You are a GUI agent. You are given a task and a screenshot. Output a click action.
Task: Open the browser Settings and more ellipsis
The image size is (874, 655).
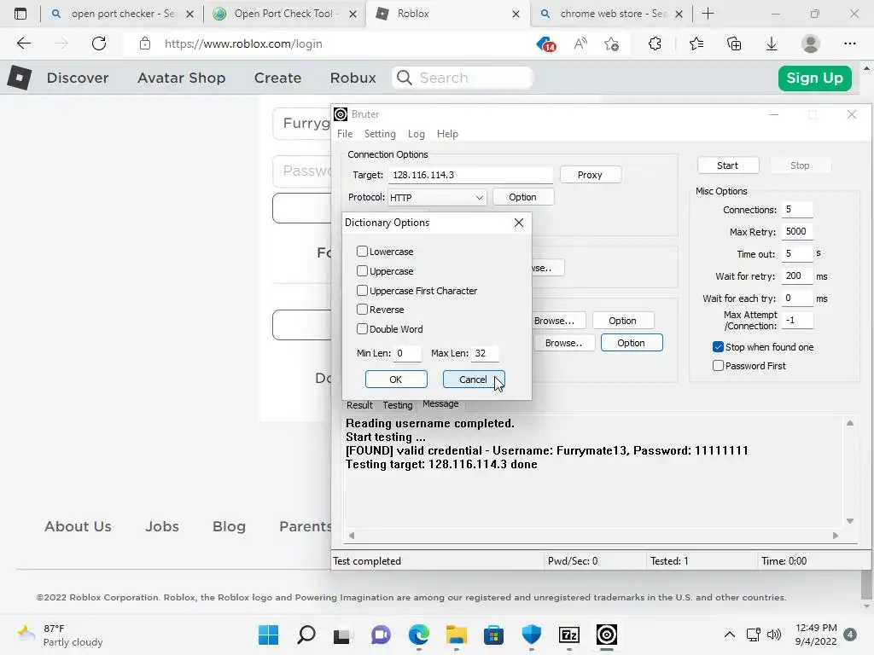point(849,43)
